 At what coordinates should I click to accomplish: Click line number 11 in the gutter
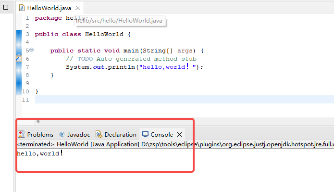click(25, 100)
